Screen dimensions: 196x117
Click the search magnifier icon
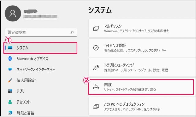(x=72, y=32)
